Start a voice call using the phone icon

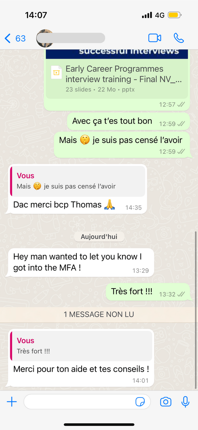coord(179,38)
